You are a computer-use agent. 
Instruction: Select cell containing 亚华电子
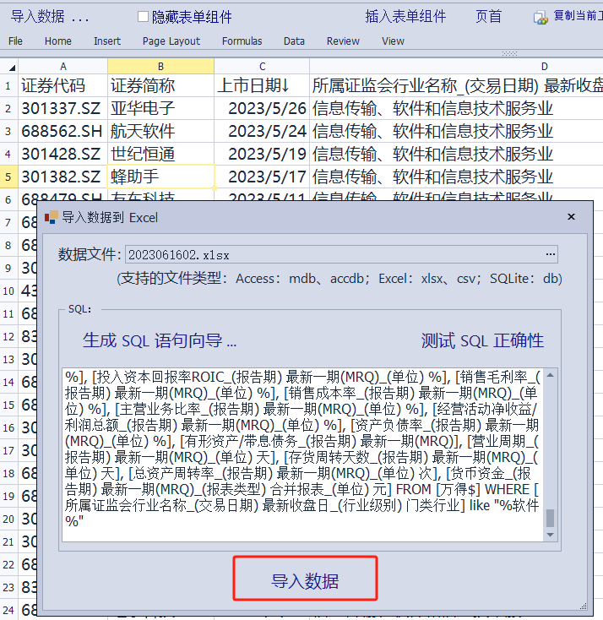(160, 108)
